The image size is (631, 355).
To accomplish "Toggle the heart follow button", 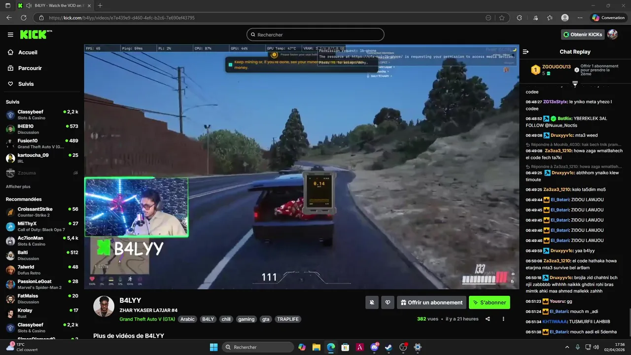I will tap(388, 303).
